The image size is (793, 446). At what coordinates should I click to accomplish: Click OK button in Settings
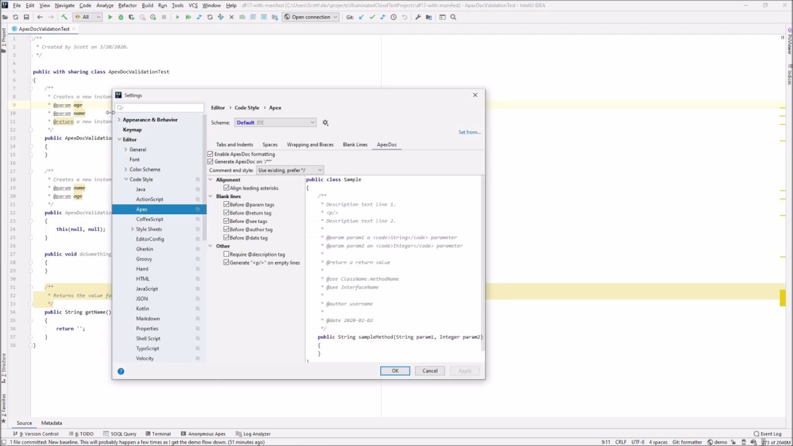click(395, 371)
